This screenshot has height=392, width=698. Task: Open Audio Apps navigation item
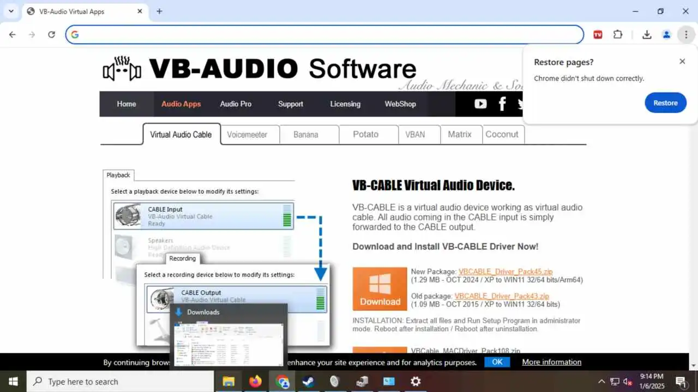tap(181, 104)
